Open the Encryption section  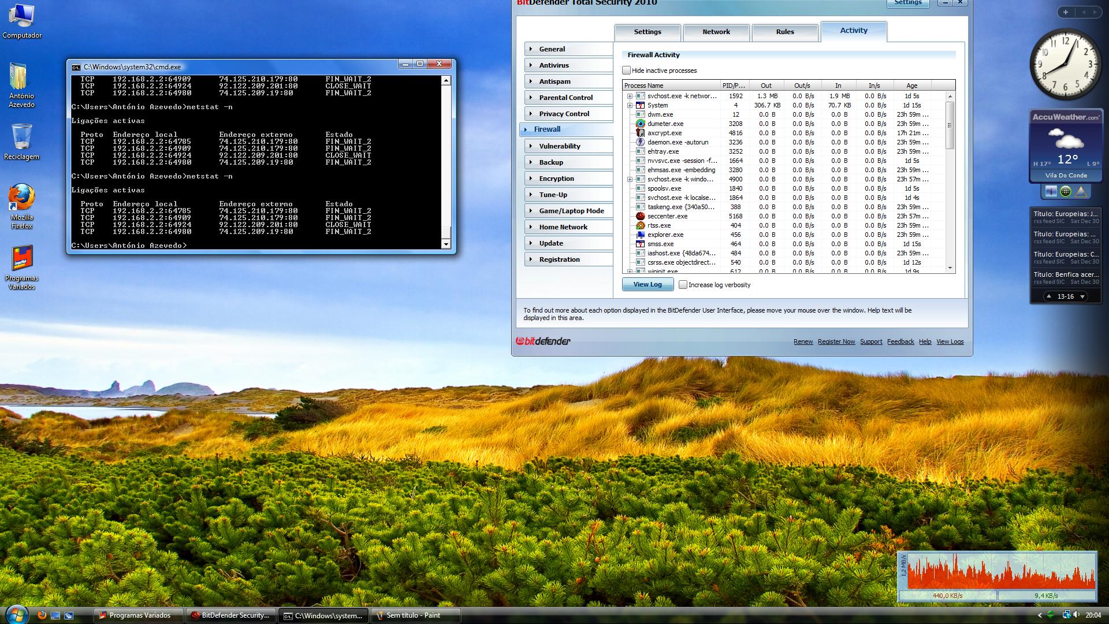(568, 179)
